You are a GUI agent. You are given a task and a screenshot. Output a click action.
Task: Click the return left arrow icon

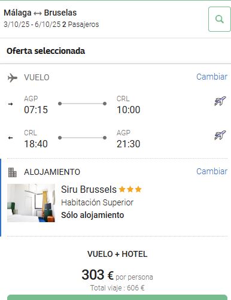coord(10,138)
